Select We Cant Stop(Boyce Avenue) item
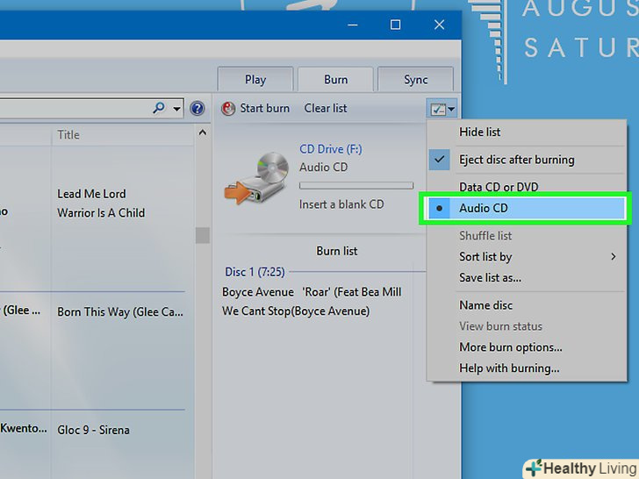The width and height of the screenshot is (639, 479). 296,311
